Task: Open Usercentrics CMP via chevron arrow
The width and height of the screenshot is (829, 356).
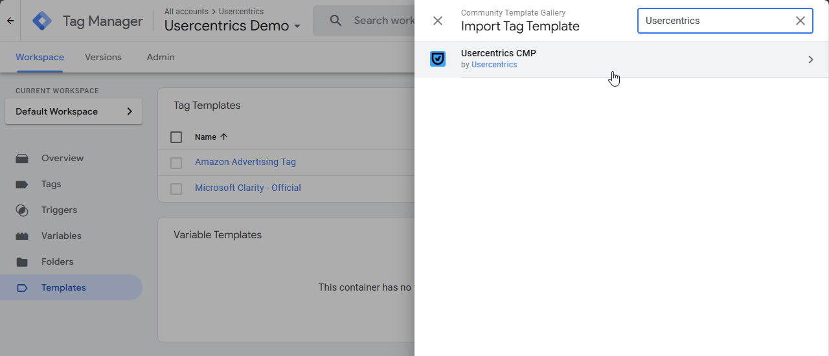Action: click(810, 60)
